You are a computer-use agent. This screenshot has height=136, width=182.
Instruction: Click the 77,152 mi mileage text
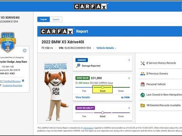[x=47, y=48]
